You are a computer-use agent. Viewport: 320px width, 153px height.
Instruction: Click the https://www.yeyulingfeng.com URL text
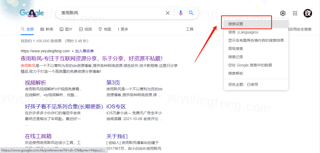coord(45,51)
